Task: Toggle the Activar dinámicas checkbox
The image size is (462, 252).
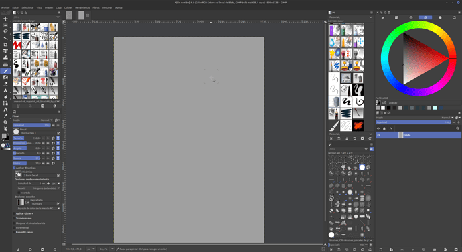Action: [14, 168]
